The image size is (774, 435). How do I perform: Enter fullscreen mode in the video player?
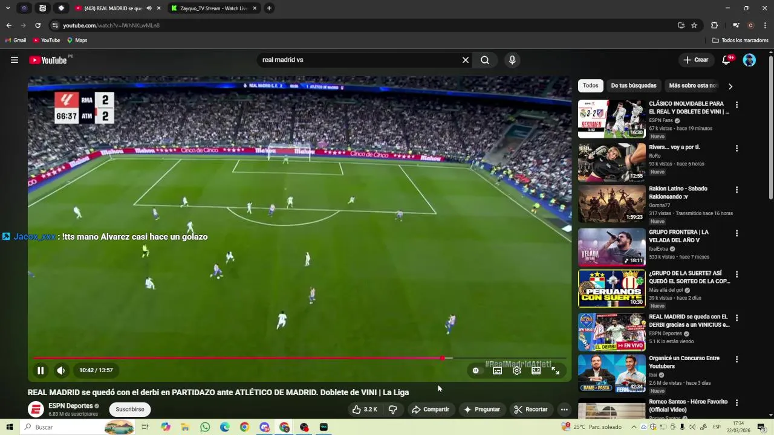(x=555, y=370)
